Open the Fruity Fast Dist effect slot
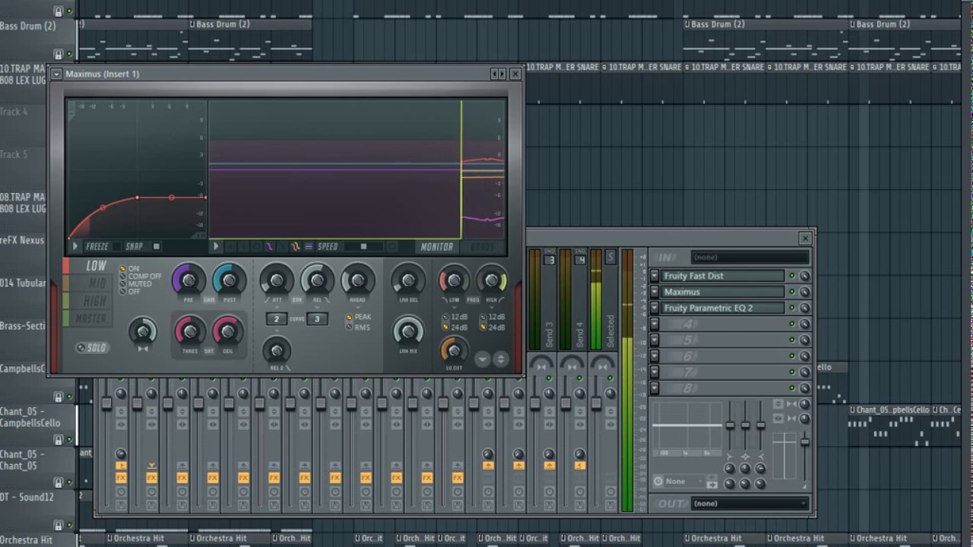The width and height of the screenshot is (973, 547). pyautogui.click(x=723, y=276)
